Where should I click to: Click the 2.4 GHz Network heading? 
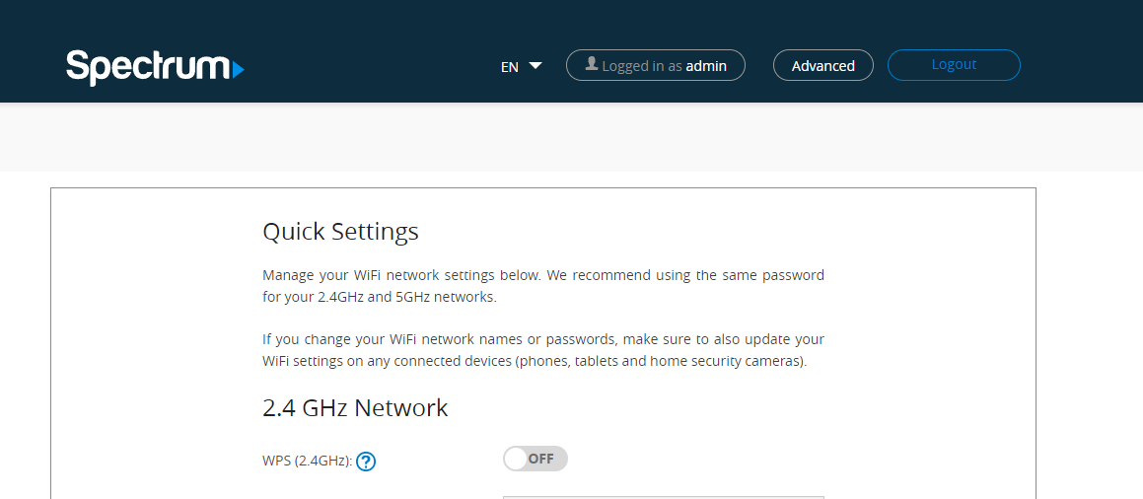(355, 408)
